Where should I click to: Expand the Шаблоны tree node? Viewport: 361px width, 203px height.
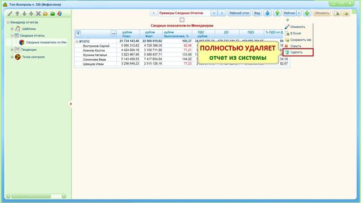[x=12, y=29]
